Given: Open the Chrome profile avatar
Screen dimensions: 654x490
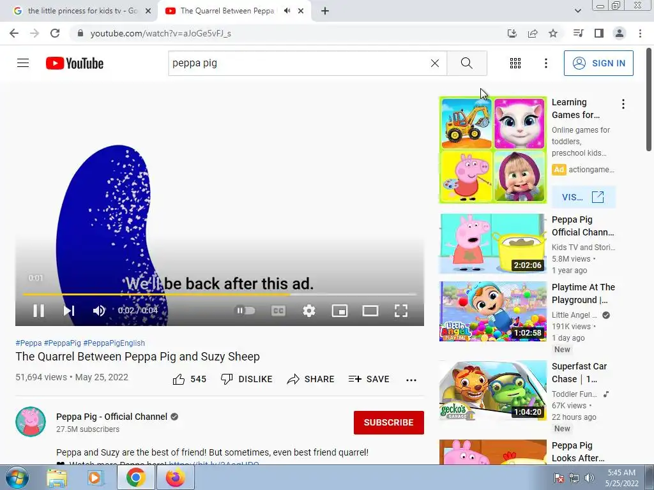Looking at the screenshot, I should 620,33.
